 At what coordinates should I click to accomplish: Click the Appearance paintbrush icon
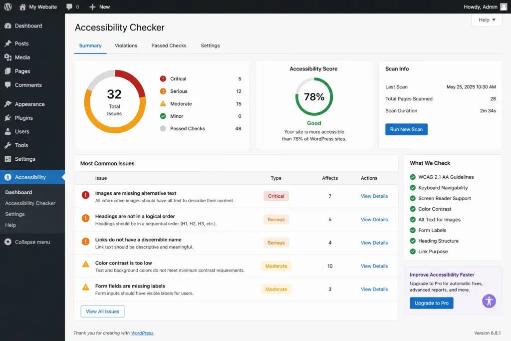click(8, 104)
